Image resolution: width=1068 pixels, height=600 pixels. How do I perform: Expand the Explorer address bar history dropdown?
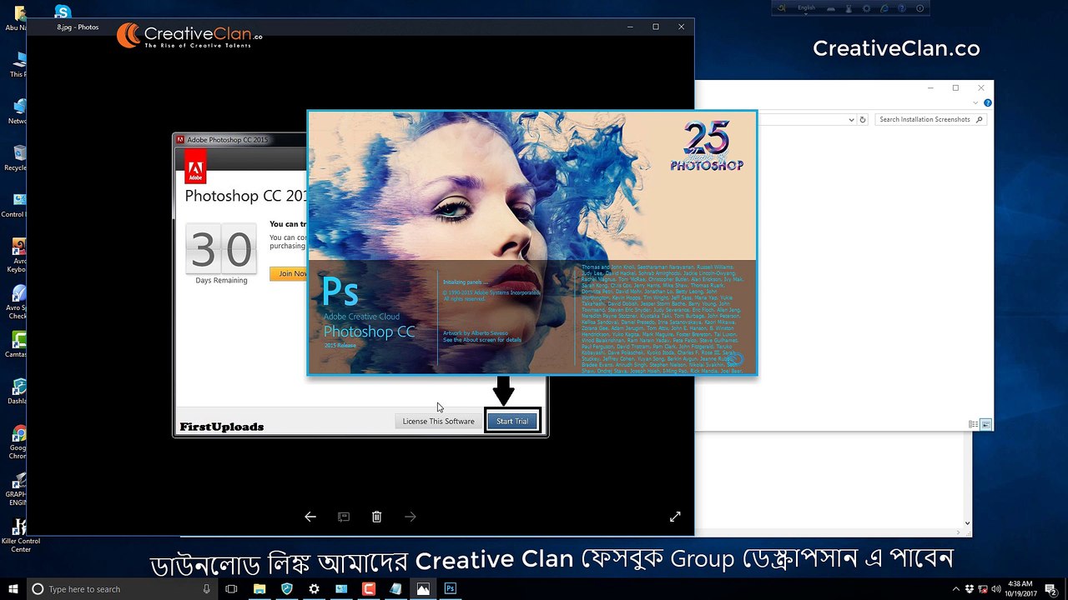pyautogui.click(x=851, y=119)
